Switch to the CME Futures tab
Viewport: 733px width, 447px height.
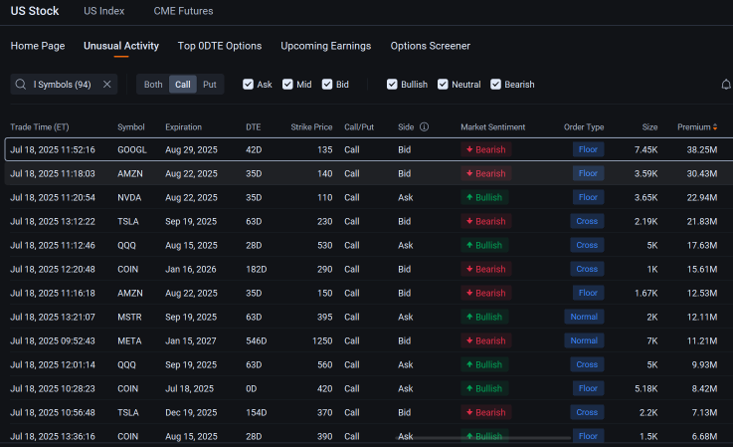click(x=183, y=11)
